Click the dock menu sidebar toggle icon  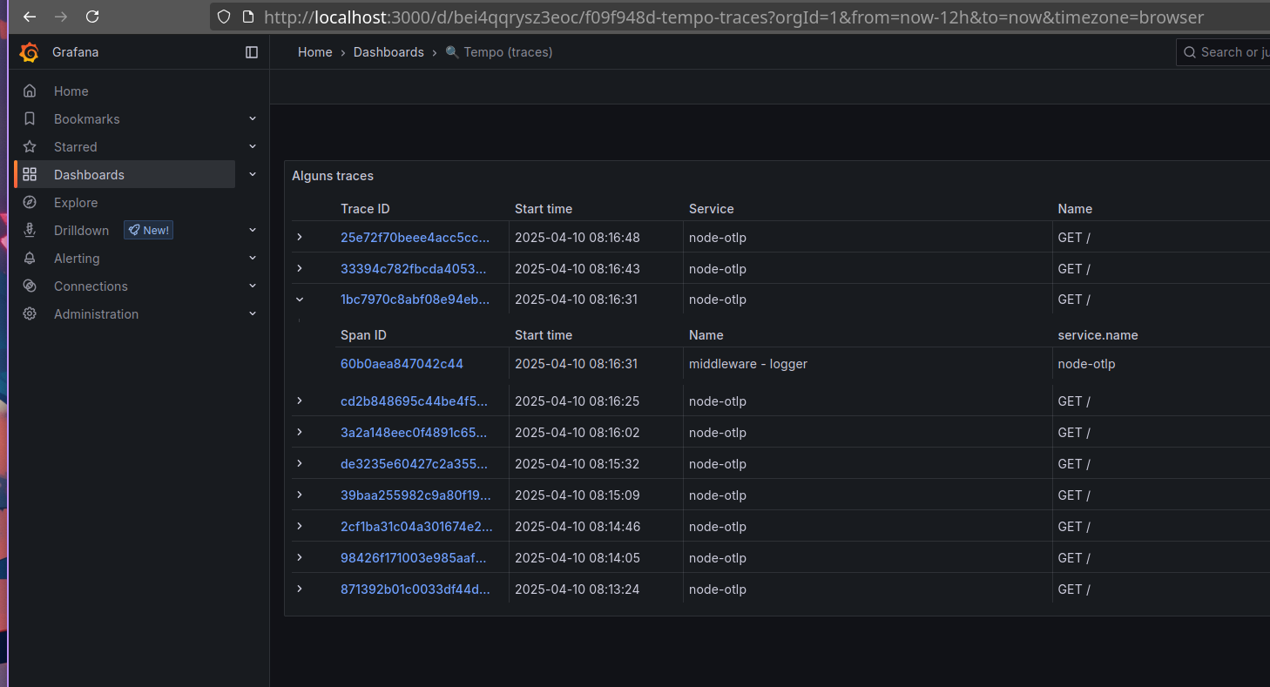(252, 52)
